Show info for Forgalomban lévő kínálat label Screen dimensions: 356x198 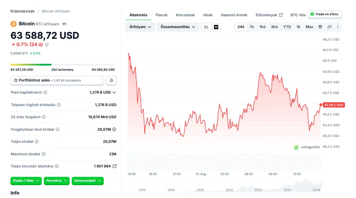[58, 129]
